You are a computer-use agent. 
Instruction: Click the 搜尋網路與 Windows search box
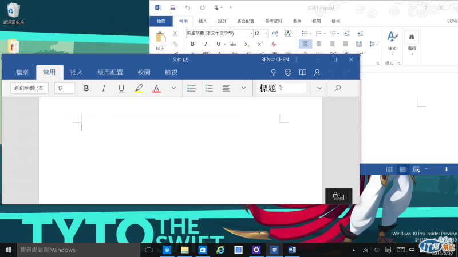(78, 250)
